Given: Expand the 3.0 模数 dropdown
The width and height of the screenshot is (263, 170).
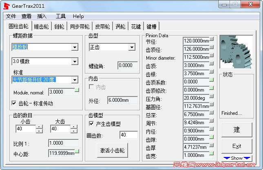Looking at the screenshot, I should coord(75,62).
